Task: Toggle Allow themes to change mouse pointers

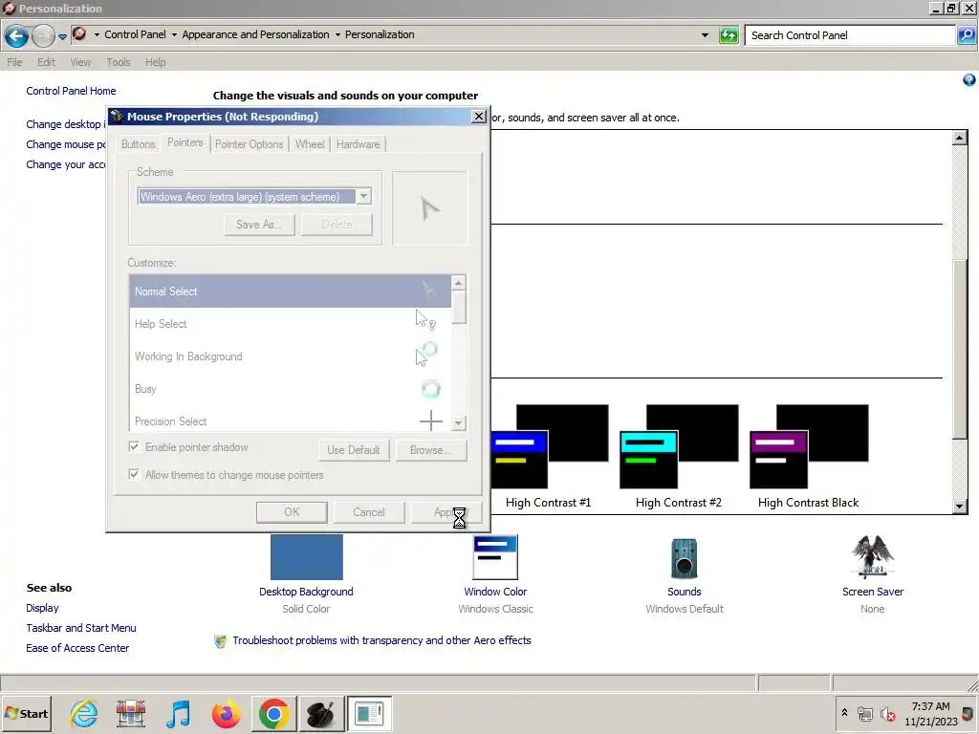Action: tap(134, 474)
